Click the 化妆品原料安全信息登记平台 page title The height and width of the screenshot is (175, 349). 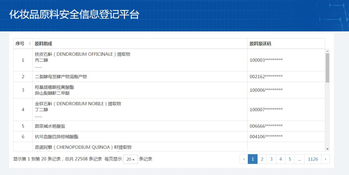74,15
